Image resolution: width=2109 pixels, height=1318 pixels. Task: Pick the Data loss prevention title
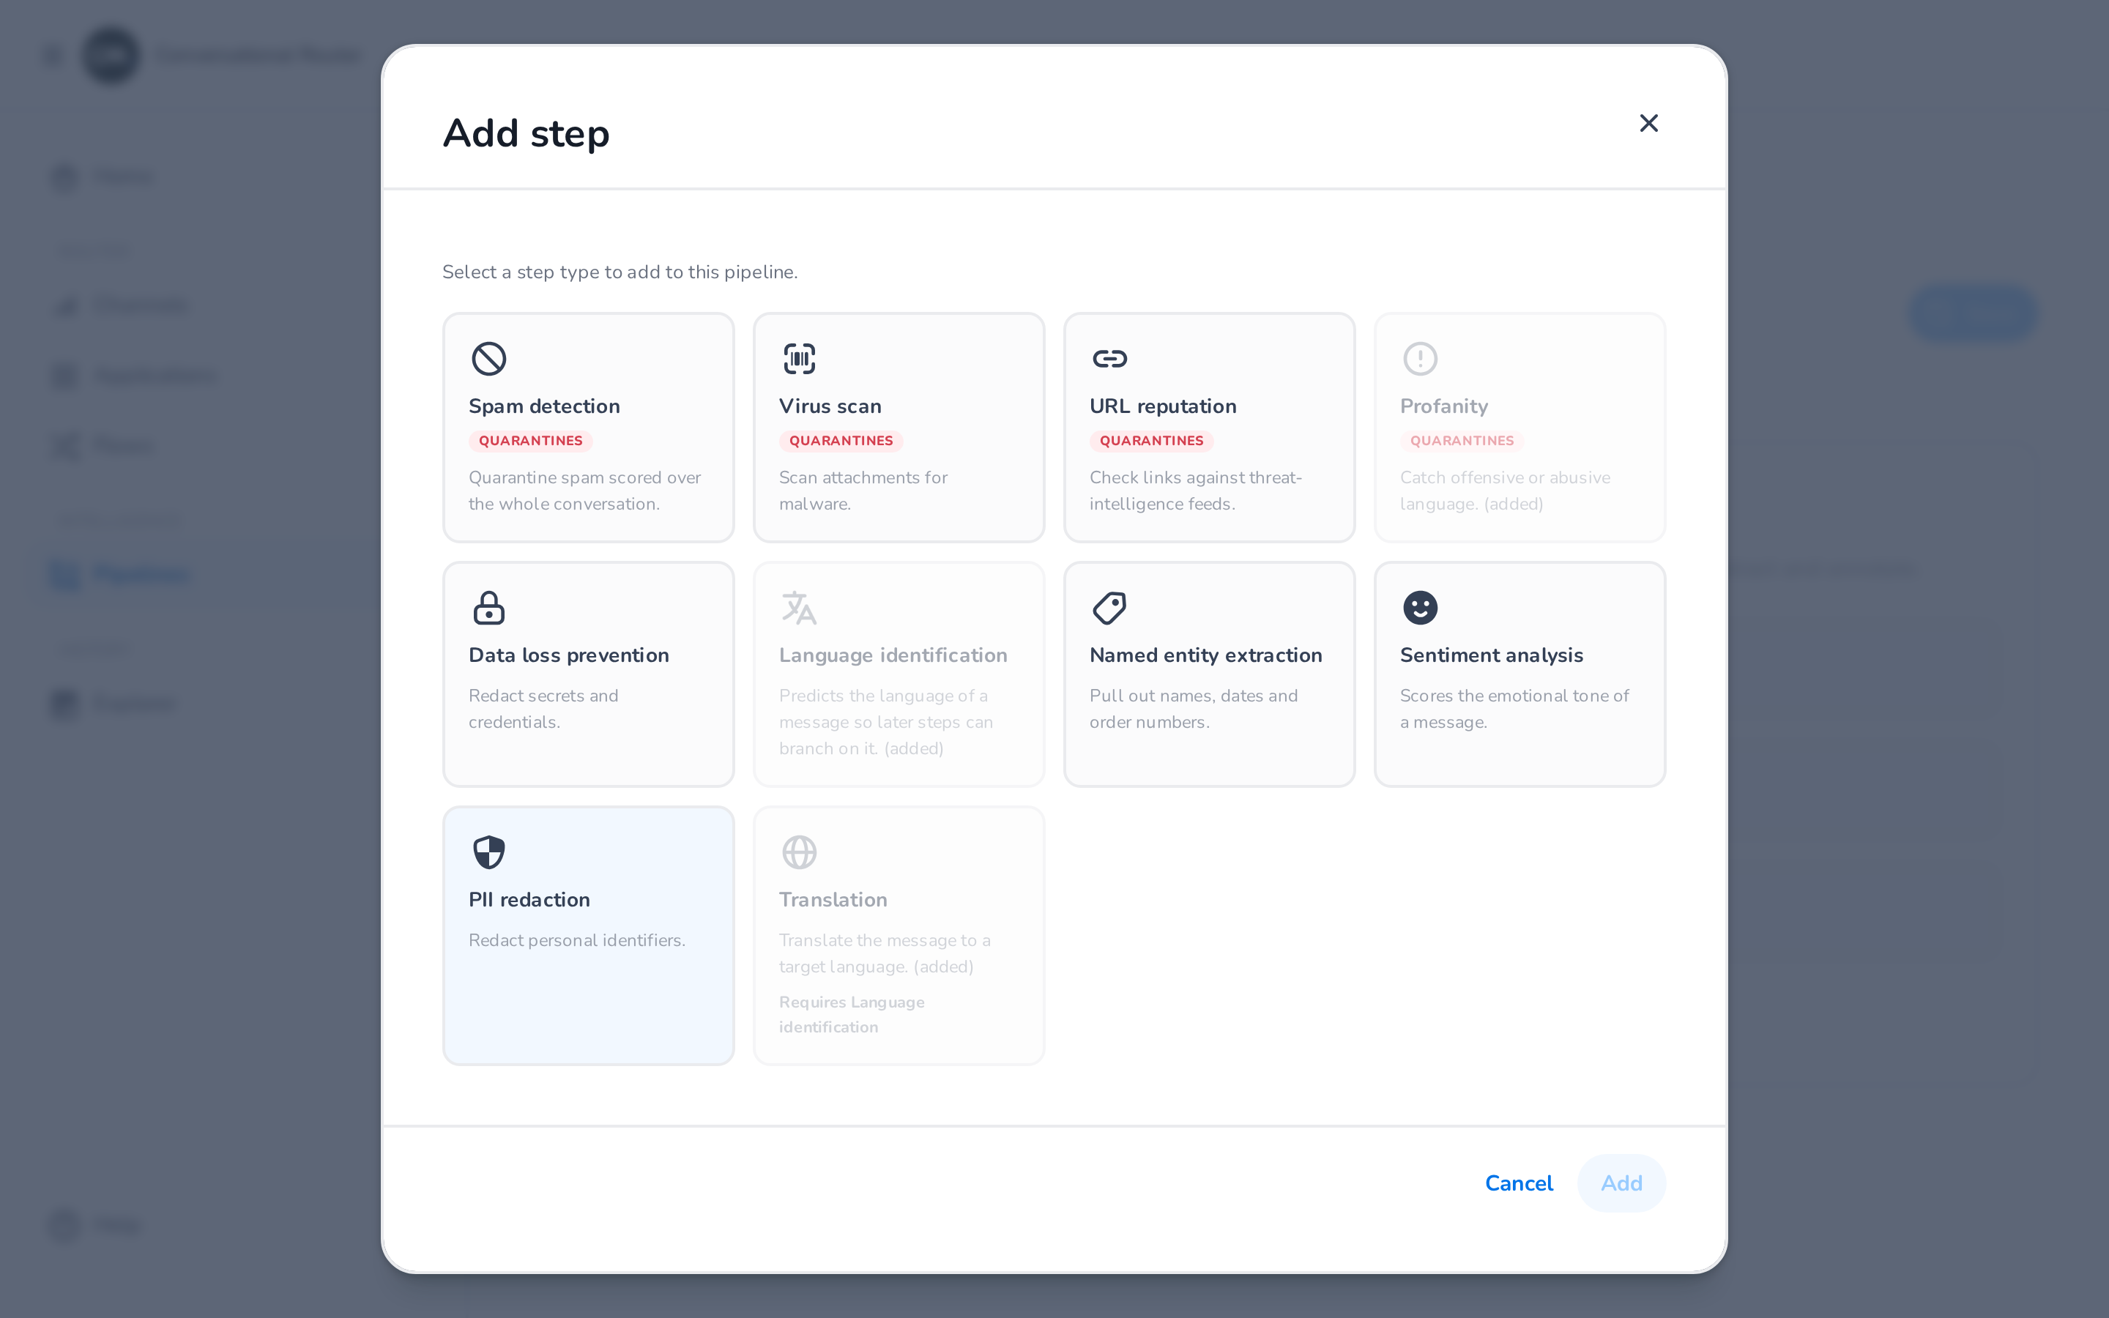click(568, 655)
